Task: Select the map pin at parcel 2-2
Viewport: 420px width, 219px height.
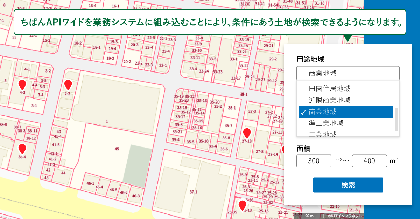Action: coord(69,85)
